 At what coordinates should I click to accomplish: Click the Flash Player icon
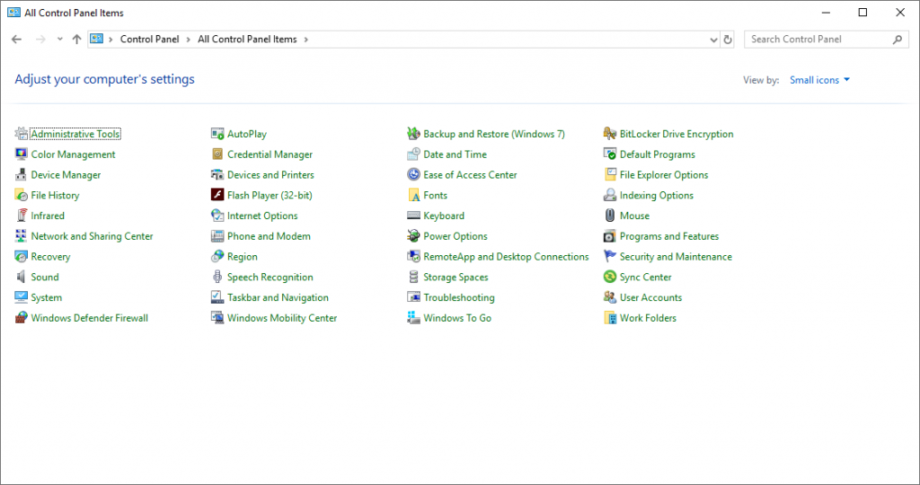[x=217, y=195]
